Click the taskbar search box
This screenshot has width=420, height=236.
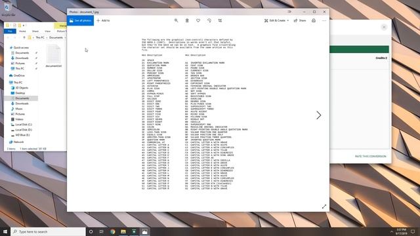[x=48, y=231]
